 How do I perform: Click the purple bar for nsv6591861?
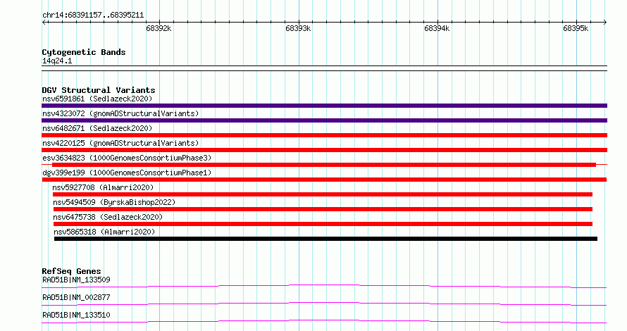324,106
